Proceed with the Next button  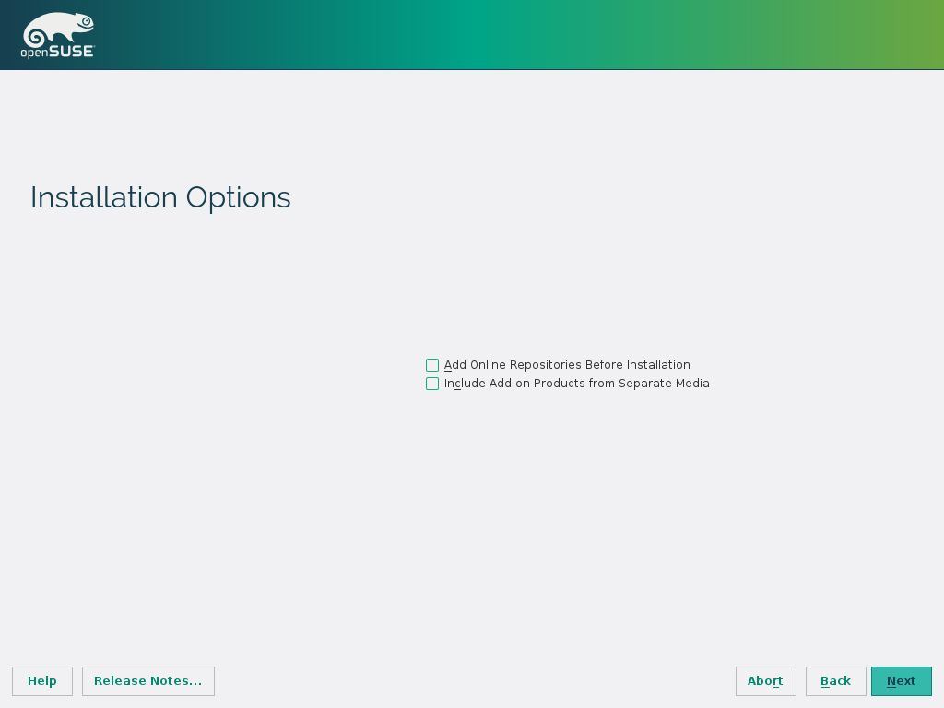901,681
